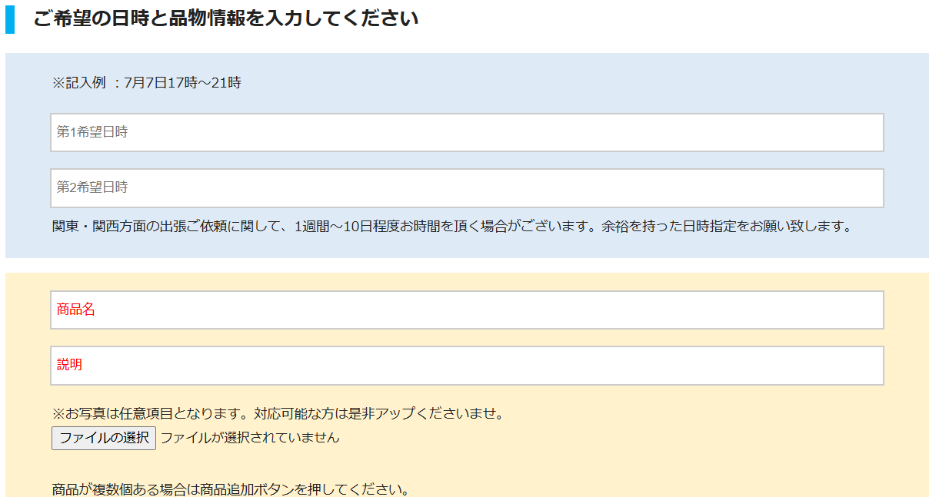Viewport: 939px width, 497px height.
Task: Click the 商品が複数個ある場合 instruction text
Action: tap(125, 489)
